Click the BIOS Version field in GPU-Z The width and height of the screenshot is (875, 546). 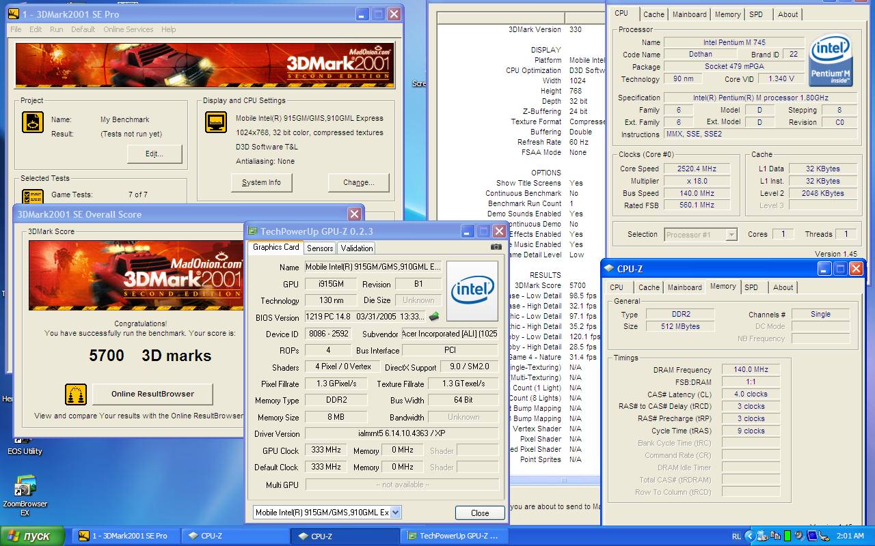point(365,317)
